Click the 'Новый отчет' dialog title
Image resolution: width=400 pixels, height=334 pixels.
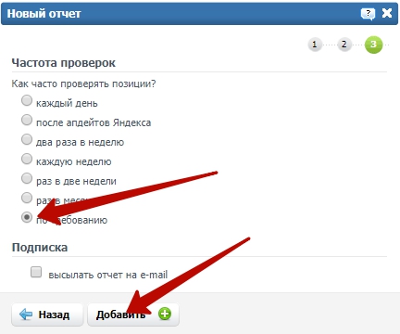(44, 14)
